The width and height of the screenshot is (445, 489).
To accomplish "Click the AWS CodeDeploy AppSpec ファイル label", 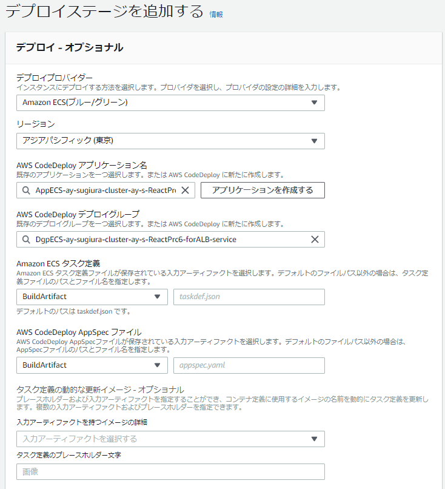I will pos(79,332).
